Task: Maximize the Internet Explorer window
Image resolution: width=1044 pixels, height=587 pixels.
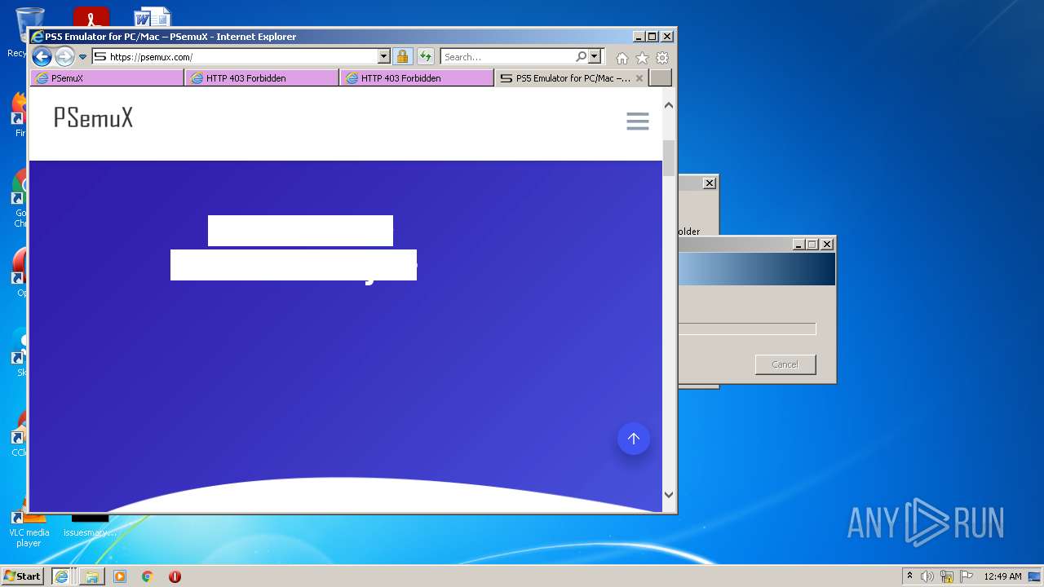Action: point(652,37)
